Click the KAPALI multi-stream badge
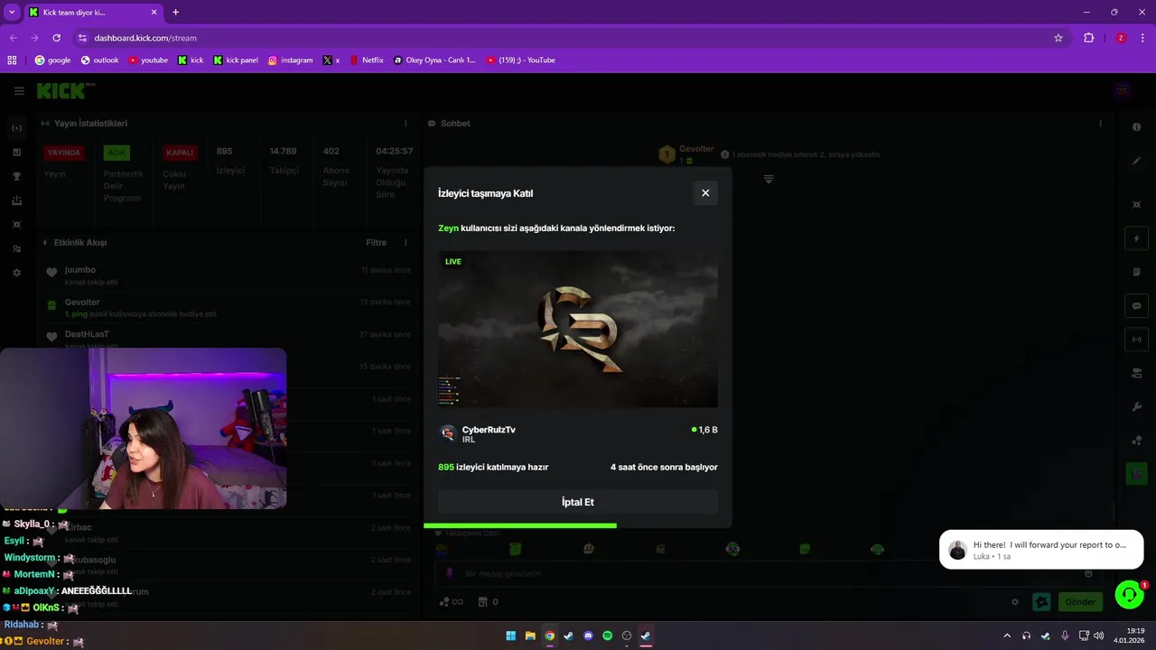 [x=180, y=153]
